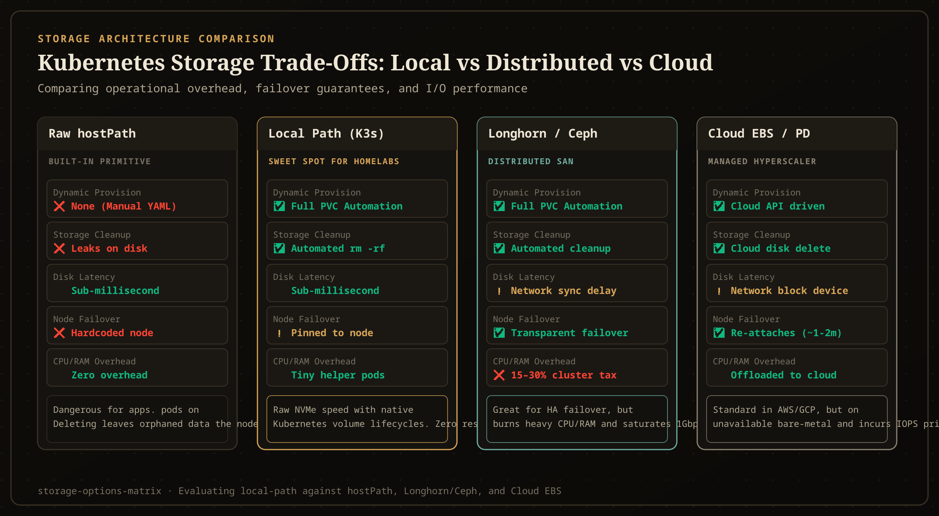Click the green check beside Automated rm -rf
The width and height of the screenshot is (939, 516).
click(x=279, y=248)
